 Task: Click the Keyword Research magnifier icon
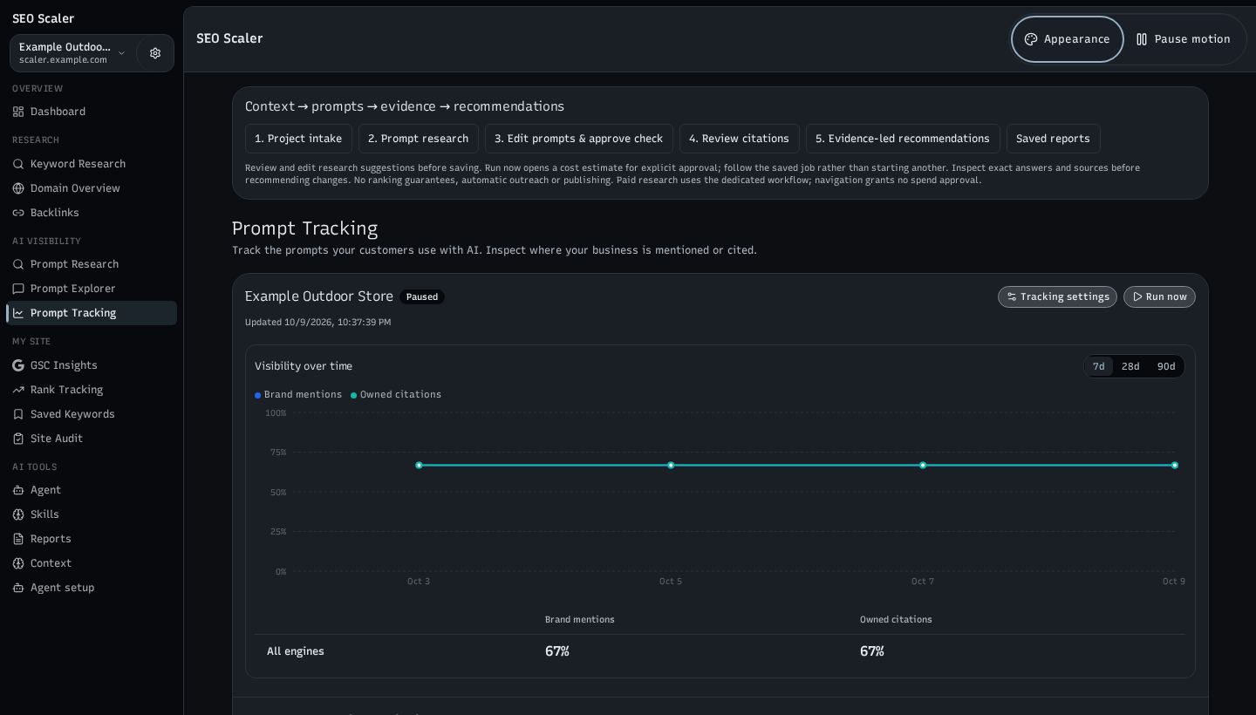pyautogui.click(x=18, y=164)
